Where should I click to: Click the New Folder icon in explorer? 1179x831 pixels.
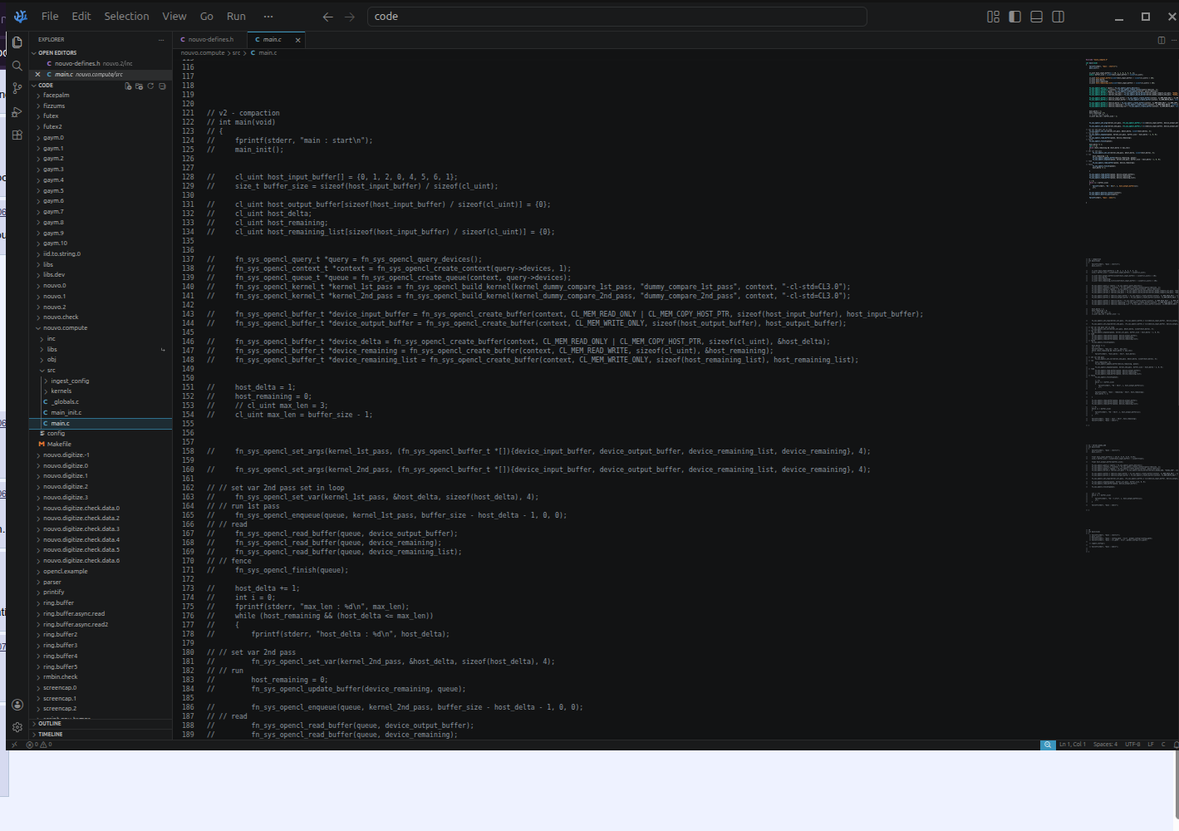click(139, 86)
